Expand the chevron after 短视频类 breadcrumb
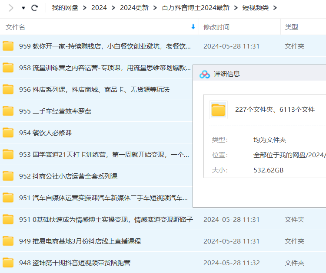Screen dimensions: 326x273 [x=275, y=8]
